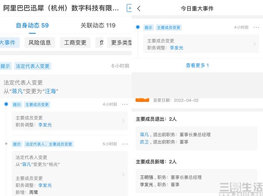Expand 主要成员变更 card chevron in 今日重大事件
Viewport: 263px width, 196px height.
coord(255,44)
